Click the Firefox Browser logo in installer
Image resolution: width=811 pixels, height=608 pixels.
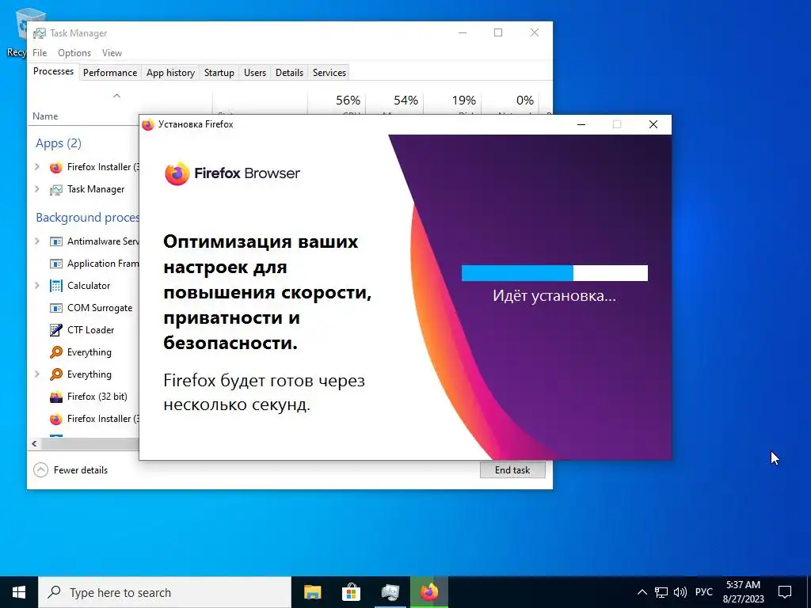232,173
